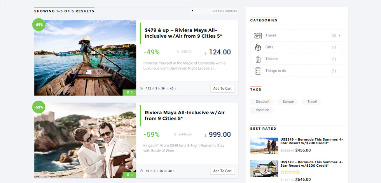Click the Travel category map icon
This screenshot has height=183, width=381.
pyautogui.click(x=258, y=35)
